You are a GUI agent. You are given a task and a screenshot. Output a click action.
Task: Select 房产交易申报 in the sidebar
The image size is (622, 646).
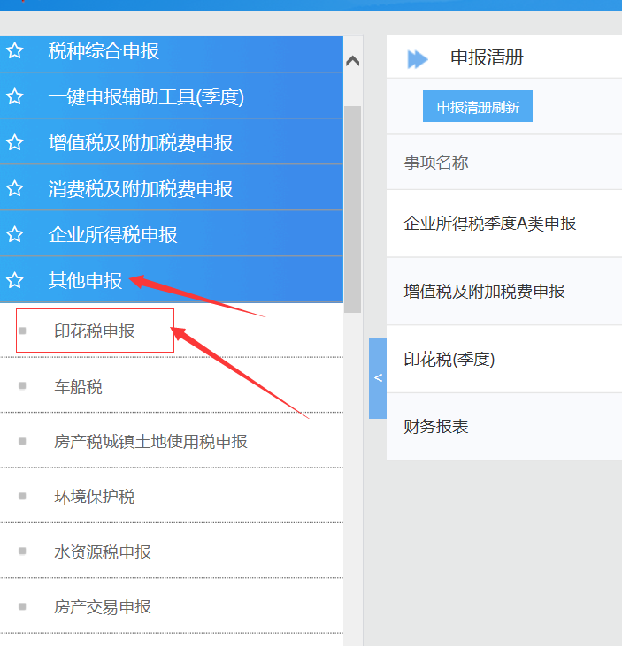pos(172,606)
